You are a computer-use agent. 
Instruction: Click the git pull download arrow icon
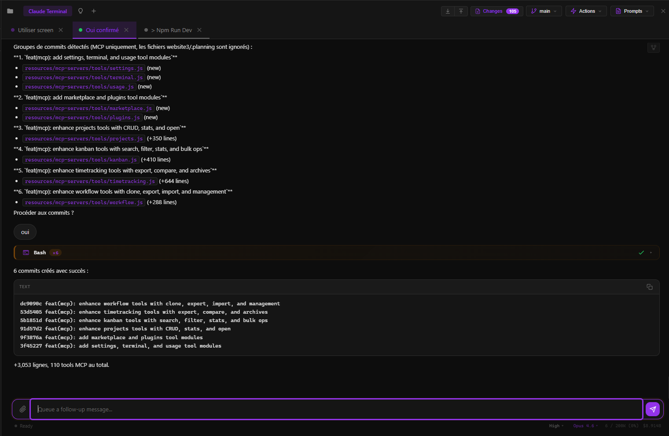(448, 11)
